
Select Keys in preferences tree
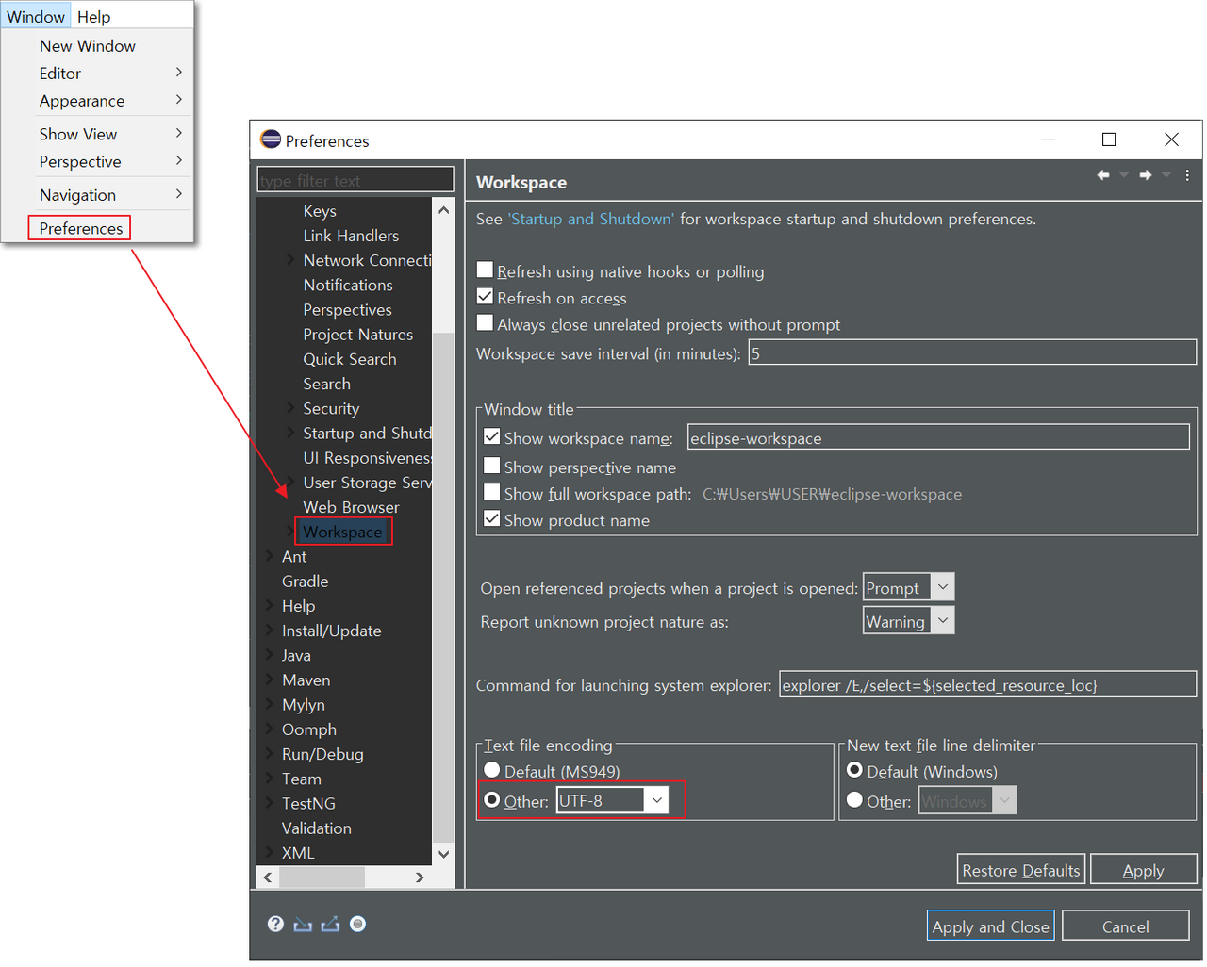click(x=320, y=211)
